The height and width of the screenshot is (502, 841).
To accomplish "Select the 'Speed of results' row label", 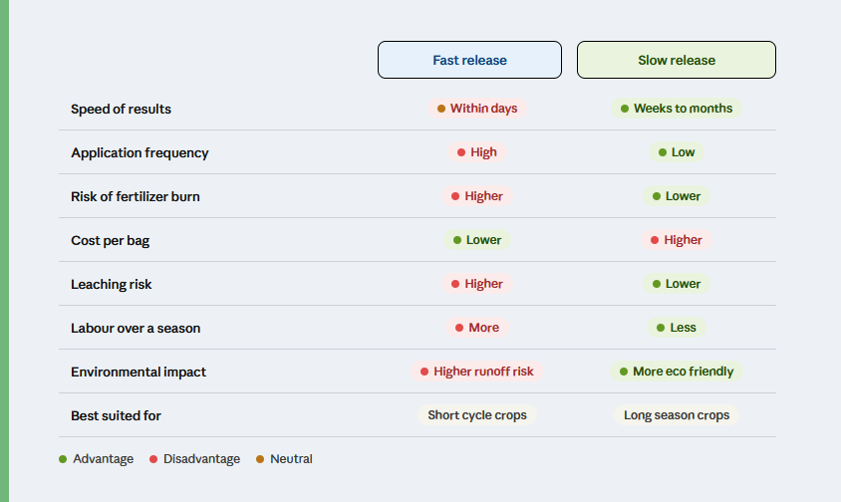I will coord(121,109).
